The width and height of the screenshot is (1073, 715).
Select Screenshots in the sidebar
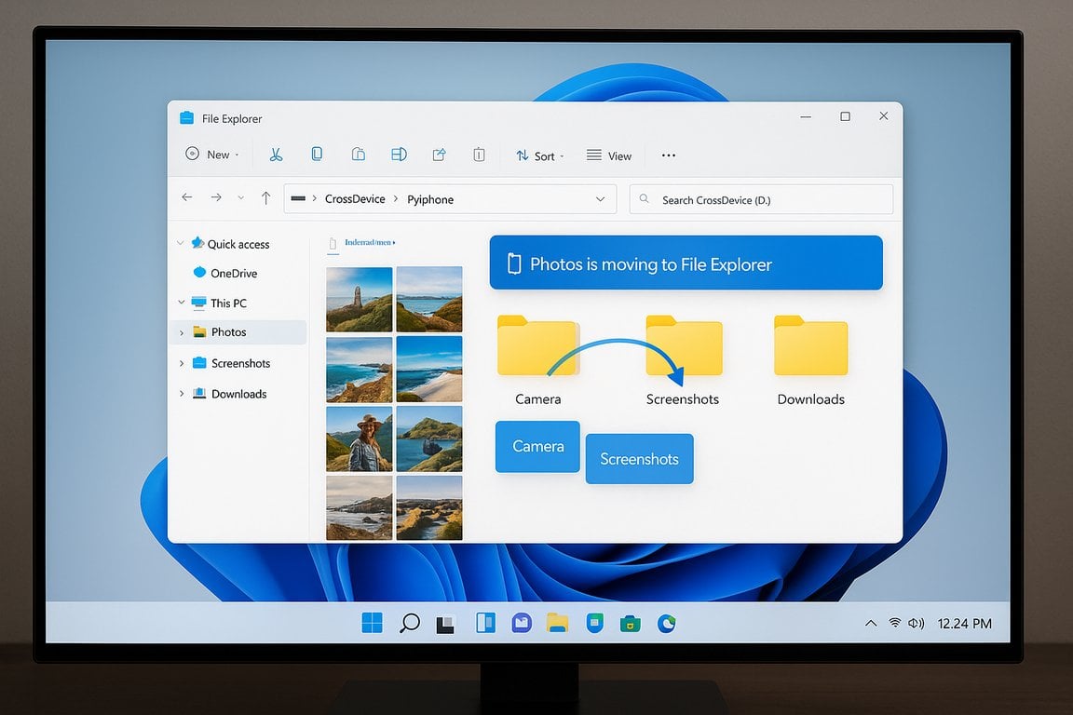pyautogui.click(x=231, y=363)
